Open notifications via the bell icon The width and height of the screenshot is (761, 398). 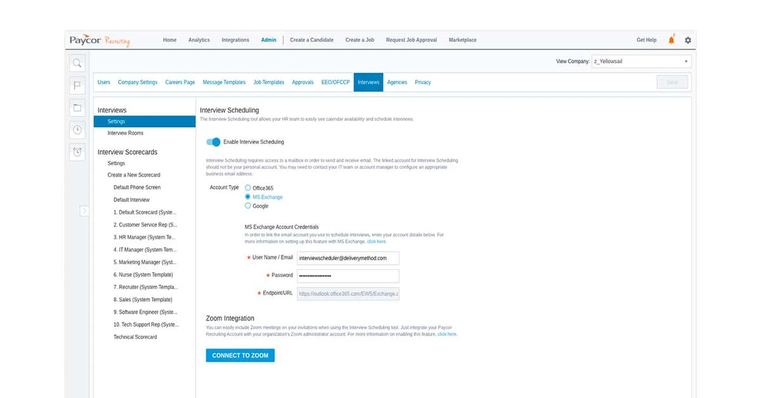[671, 39]
